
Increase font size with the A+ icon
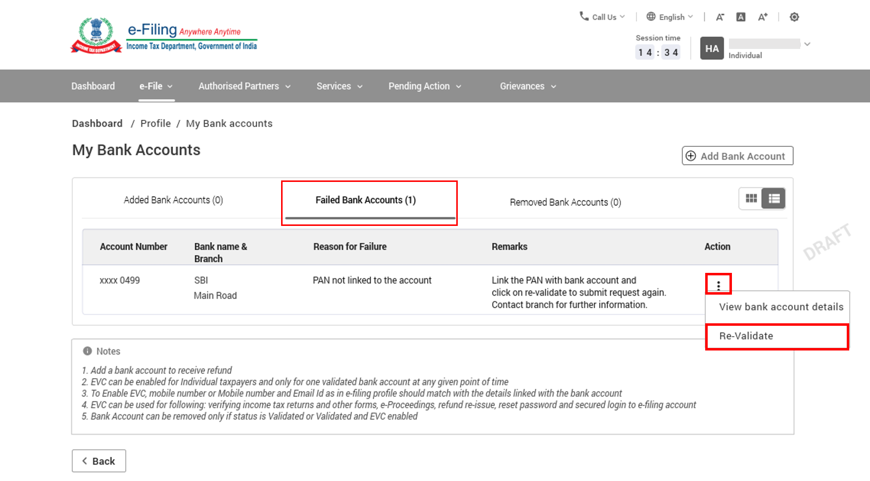[763, 17]
